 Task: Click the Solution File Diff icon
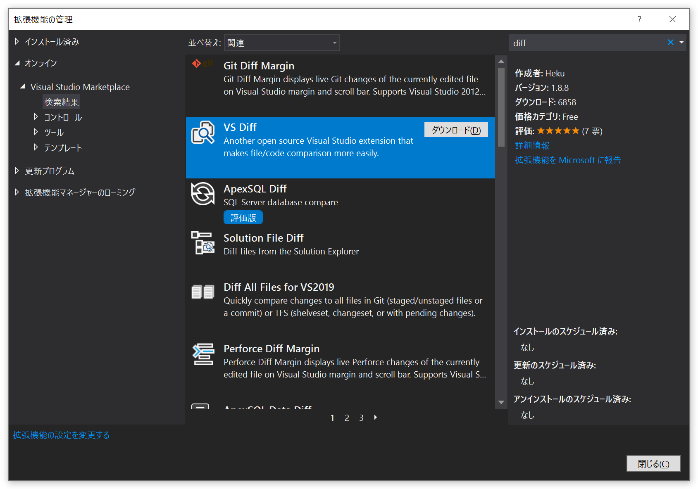click(202, 244)
